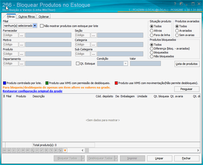
Task: Click blue swatch for lote-controlled product
Action: [x=4, y=83]
